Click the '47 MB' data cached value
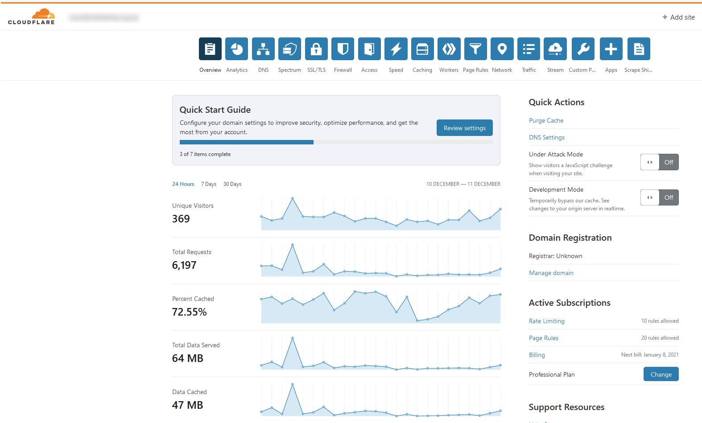This screenshot has height=423, width=702. click(188, 405)
